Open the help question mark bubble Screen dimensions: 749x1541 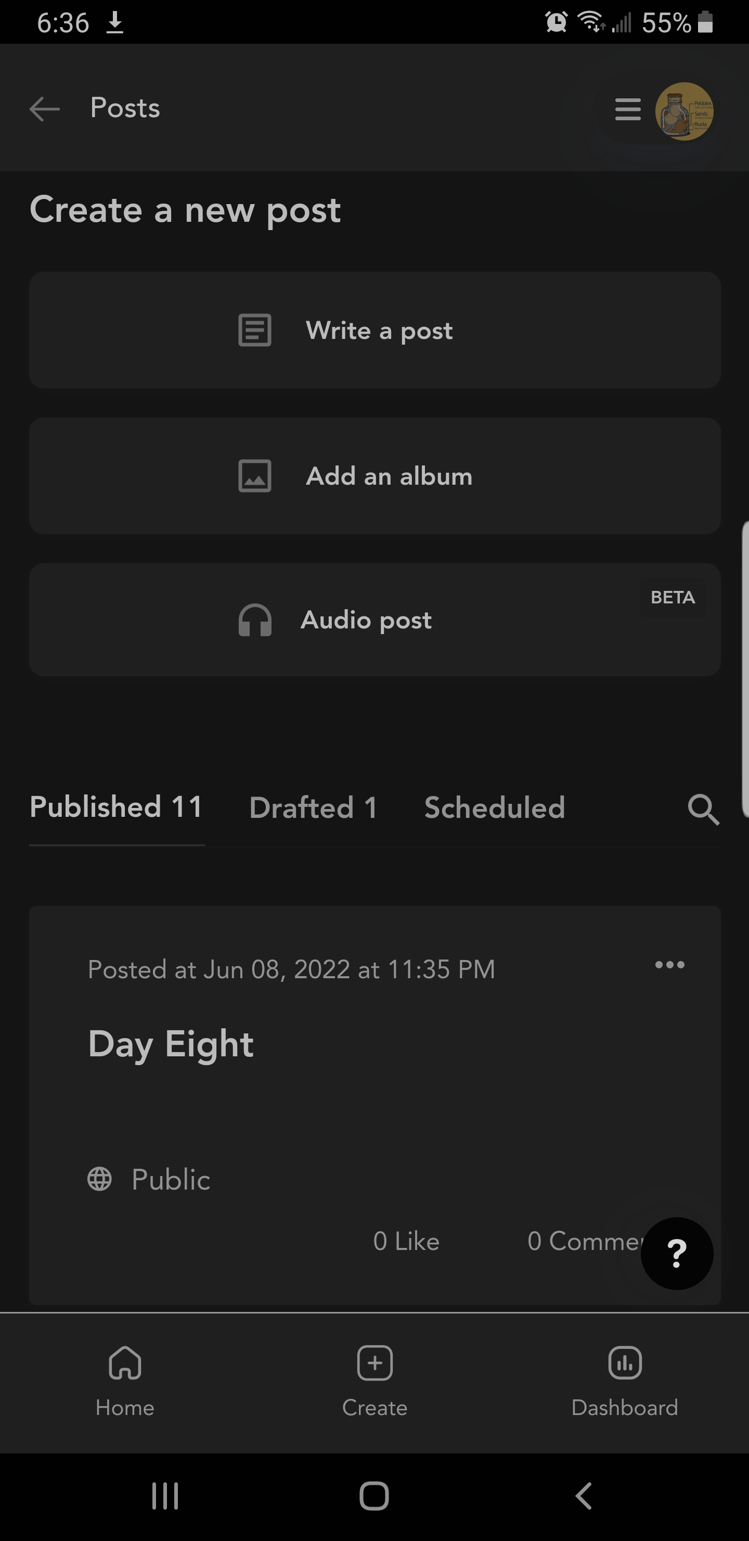click(x=677, y=1253)
